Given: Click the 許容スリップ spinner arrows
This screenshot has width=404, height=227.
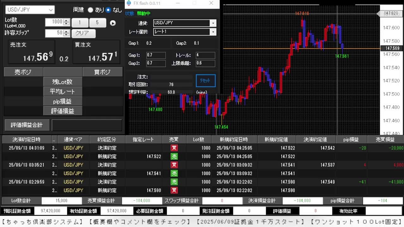Looking at the screenshot, I should pos(66,33).
